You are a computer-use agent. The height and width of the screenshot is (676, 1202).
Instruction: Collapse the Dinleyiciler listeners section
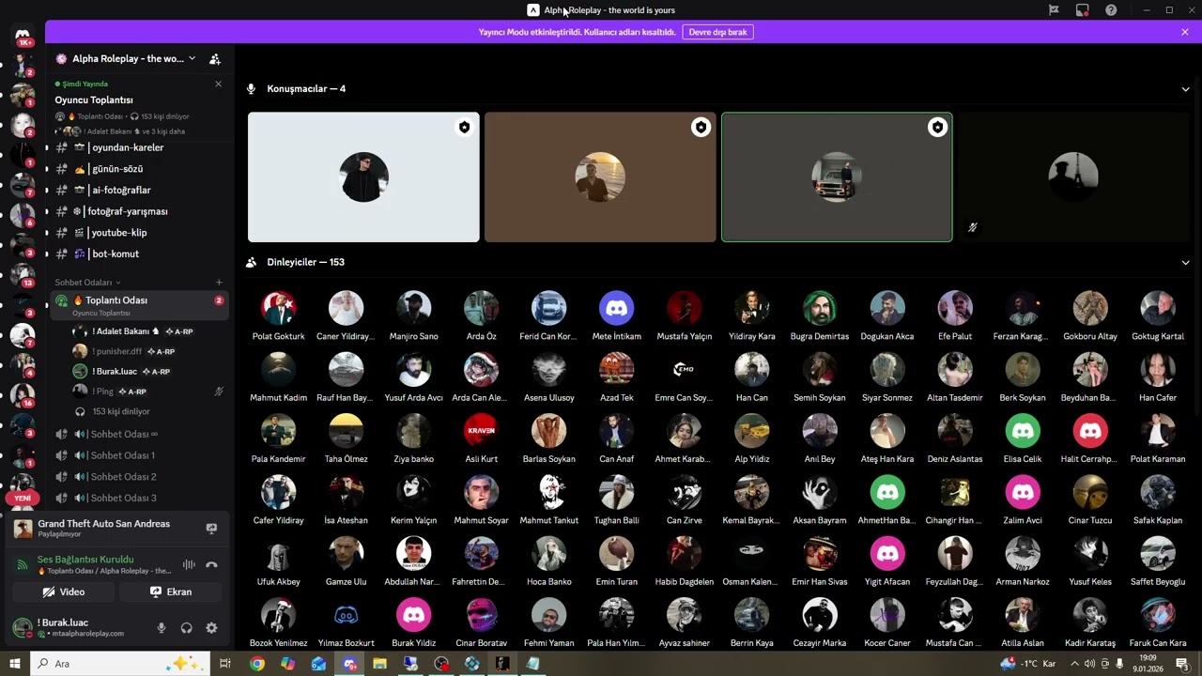1185,263
